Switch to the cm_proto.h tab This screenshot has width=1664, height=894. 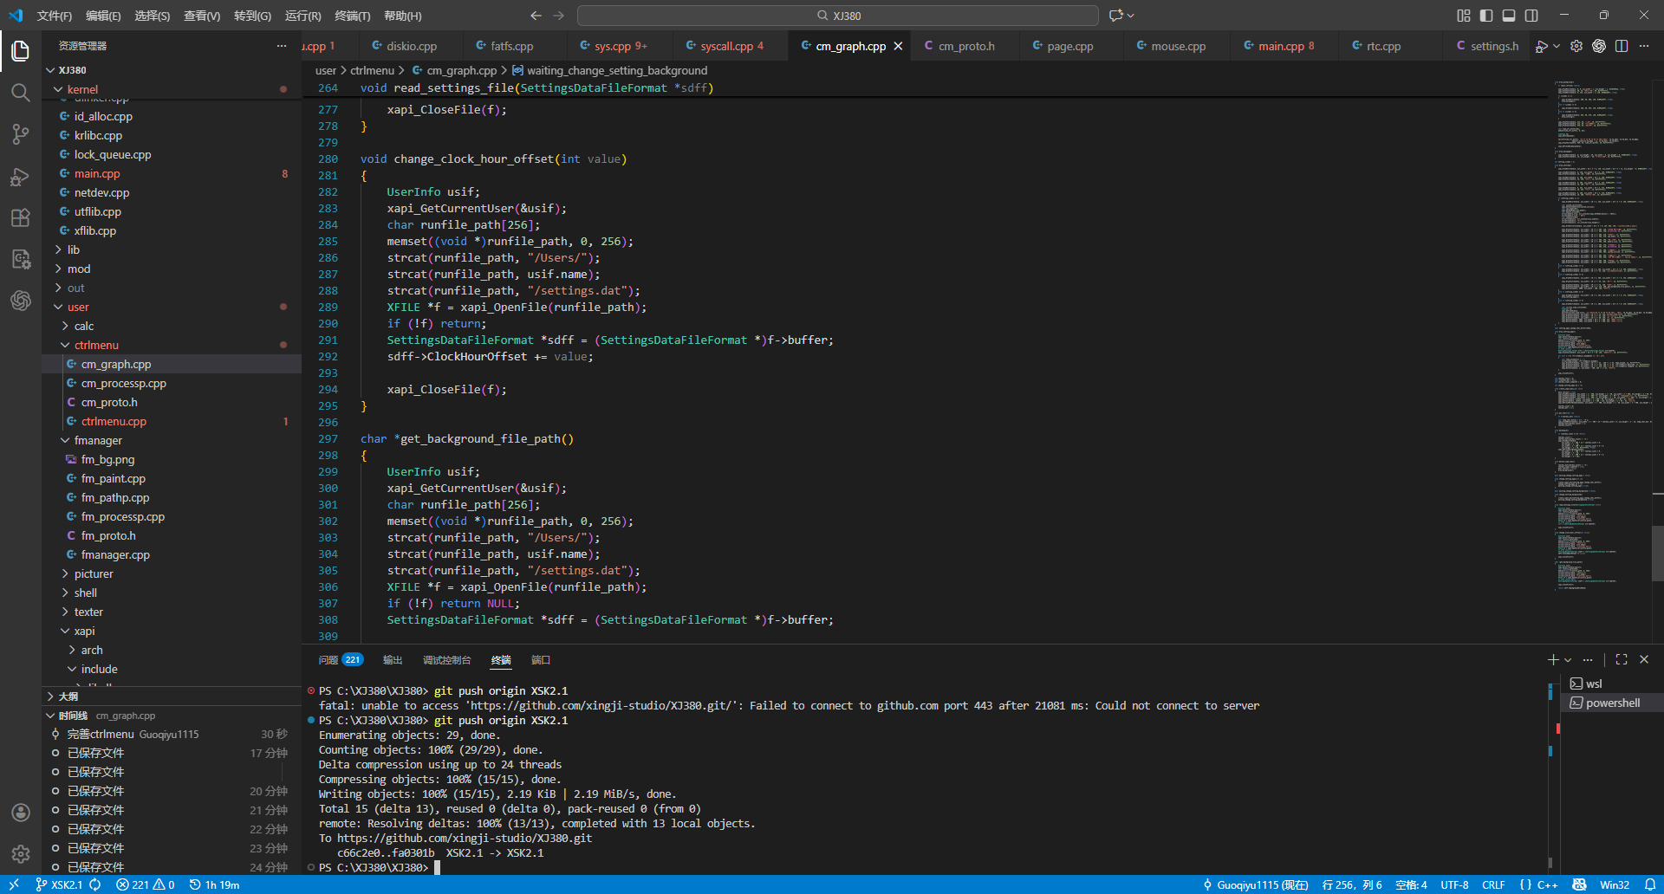point(965,46)
